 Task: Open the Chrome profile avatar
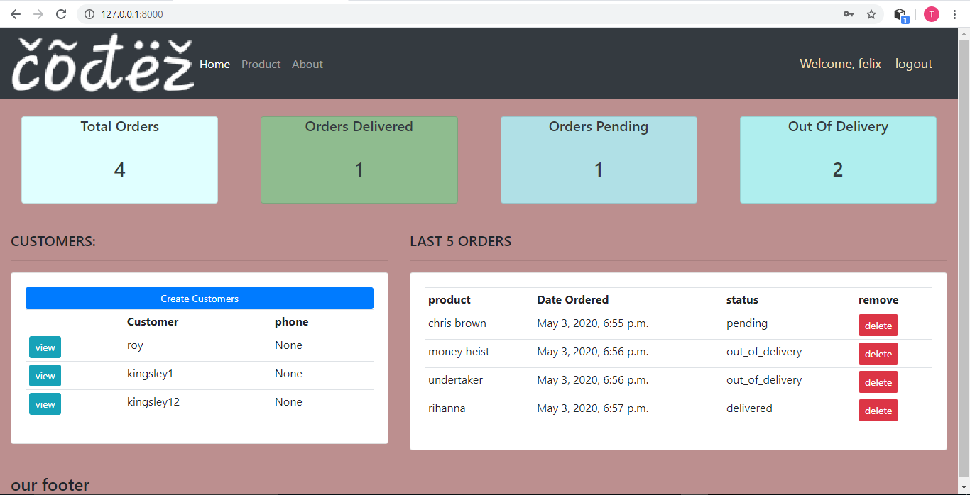tap(931, 13)
